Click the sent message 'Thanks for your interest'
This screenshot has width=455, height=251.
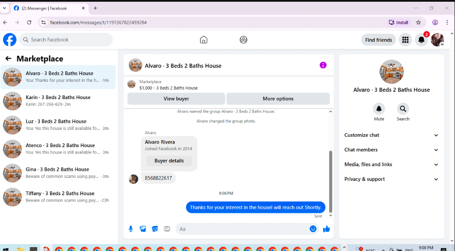tap(255, 207)
